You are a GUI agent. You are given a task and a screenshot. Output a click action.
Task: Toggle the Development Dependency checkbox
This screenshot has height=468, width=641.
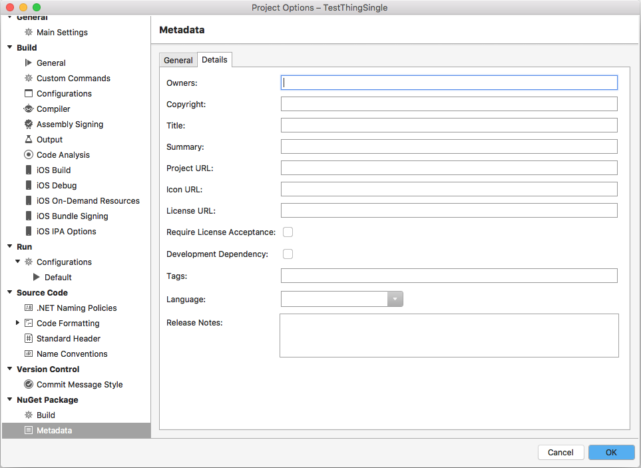288,254
